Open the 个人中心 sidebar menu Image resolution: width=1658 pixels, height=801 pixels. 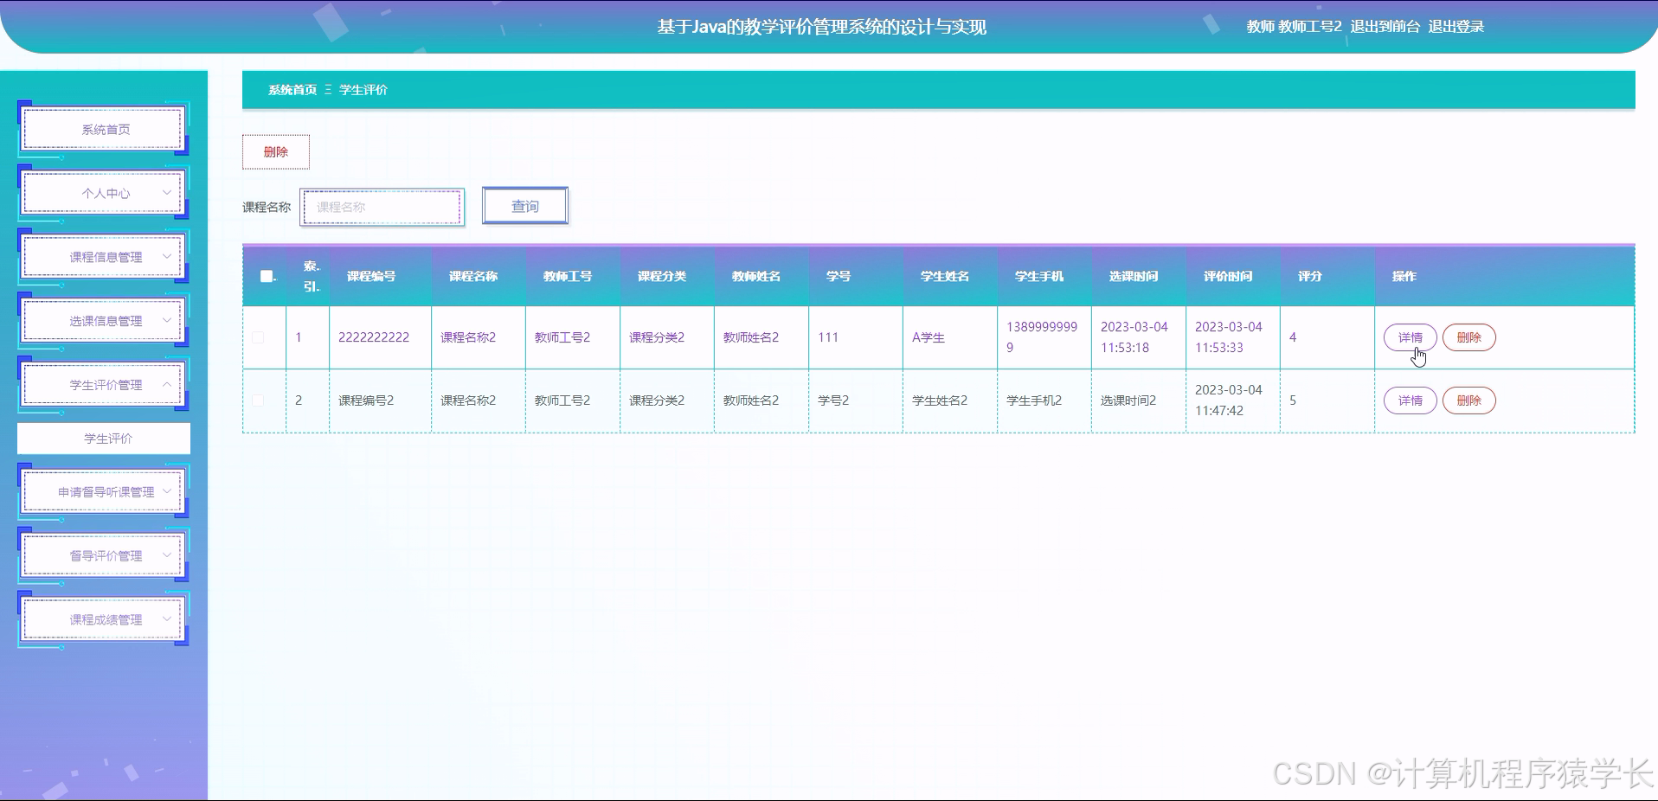tap(103, 193)
